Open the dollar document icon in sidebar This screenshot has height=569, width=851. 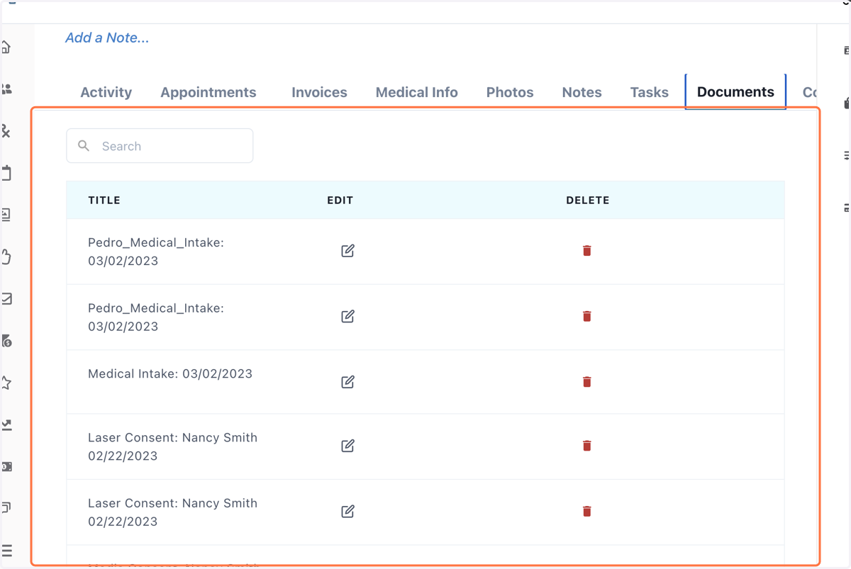(x=6, y=341)
